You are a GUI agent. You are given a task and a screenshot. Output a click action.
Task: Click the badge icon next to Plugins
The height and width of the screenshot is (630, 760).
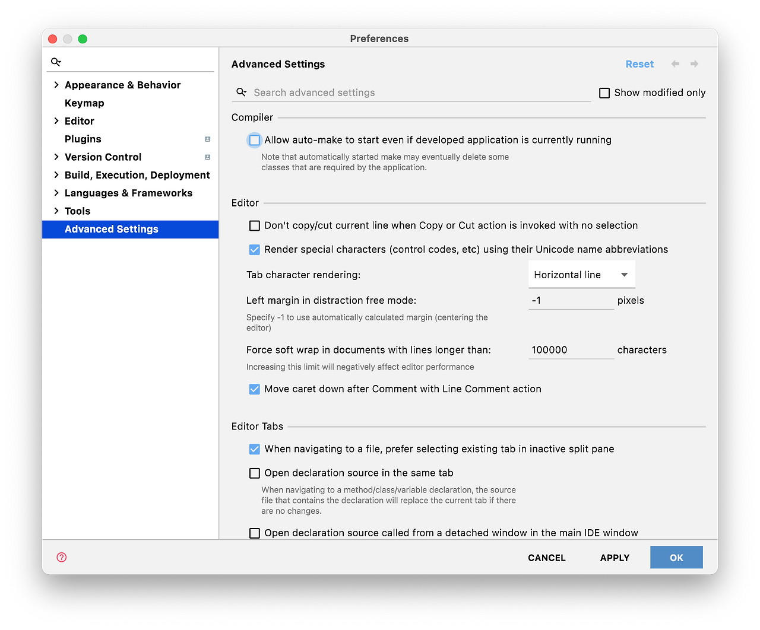[x=207, y=139]
